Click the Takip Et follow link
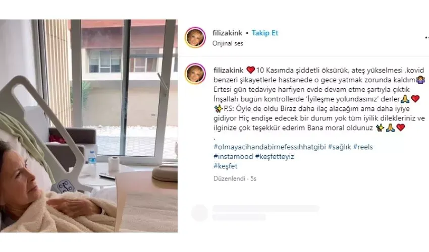Image resolution: width=429 pixels, height=252 pixels. pyautogui.click(x=265, y=33)
